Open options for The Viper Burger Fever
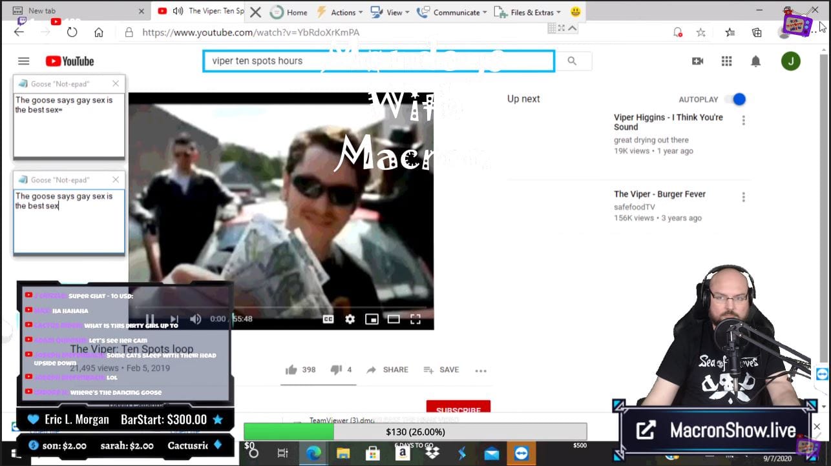 point(744,198)
